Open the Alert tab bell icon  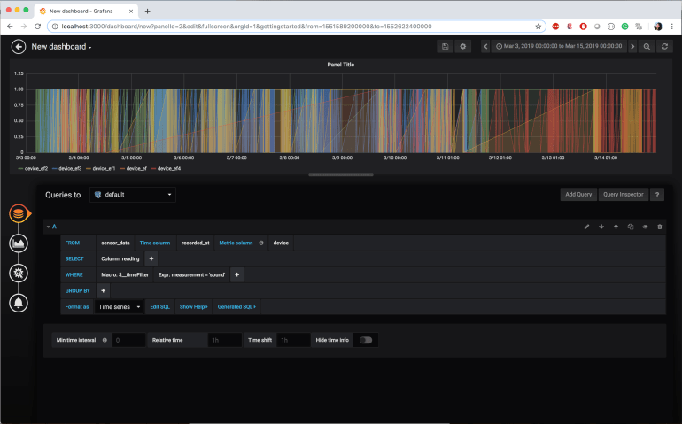pyautogui.click(x=18, y=304)
